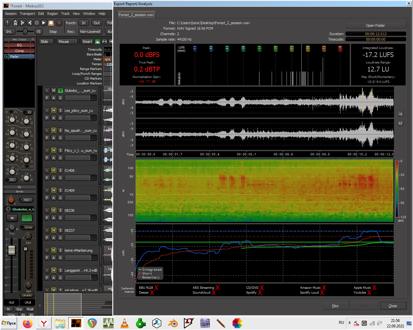This screenshot has width=413, height=330.
Task: Toggle the Smart mode button
Action: click(x=87, y=42)
